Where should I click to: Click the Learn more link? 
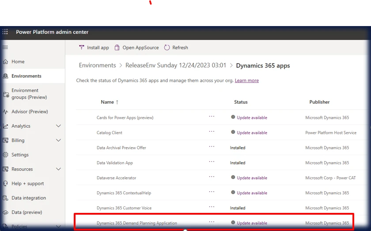[x=247, y=80]
